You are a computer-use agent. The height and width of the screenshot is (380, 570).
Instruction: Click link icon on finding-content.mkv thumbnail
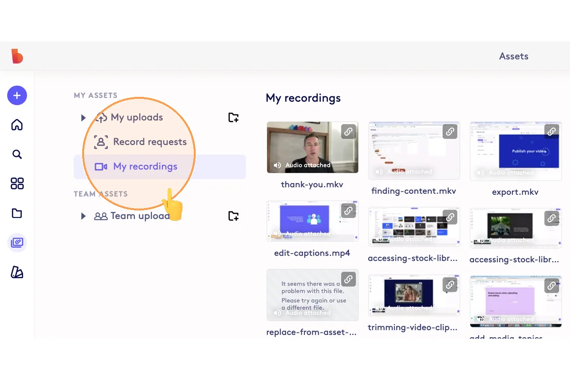coord(450,132)
